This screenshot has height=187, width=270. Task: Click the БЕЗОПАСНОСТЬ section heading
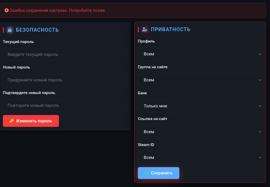click(x=37, y=30)
